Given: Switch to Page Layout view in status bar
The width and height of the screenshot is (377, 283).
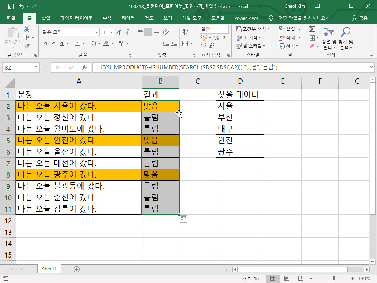Looking at the screenshot, I should (x=286, y=279).
